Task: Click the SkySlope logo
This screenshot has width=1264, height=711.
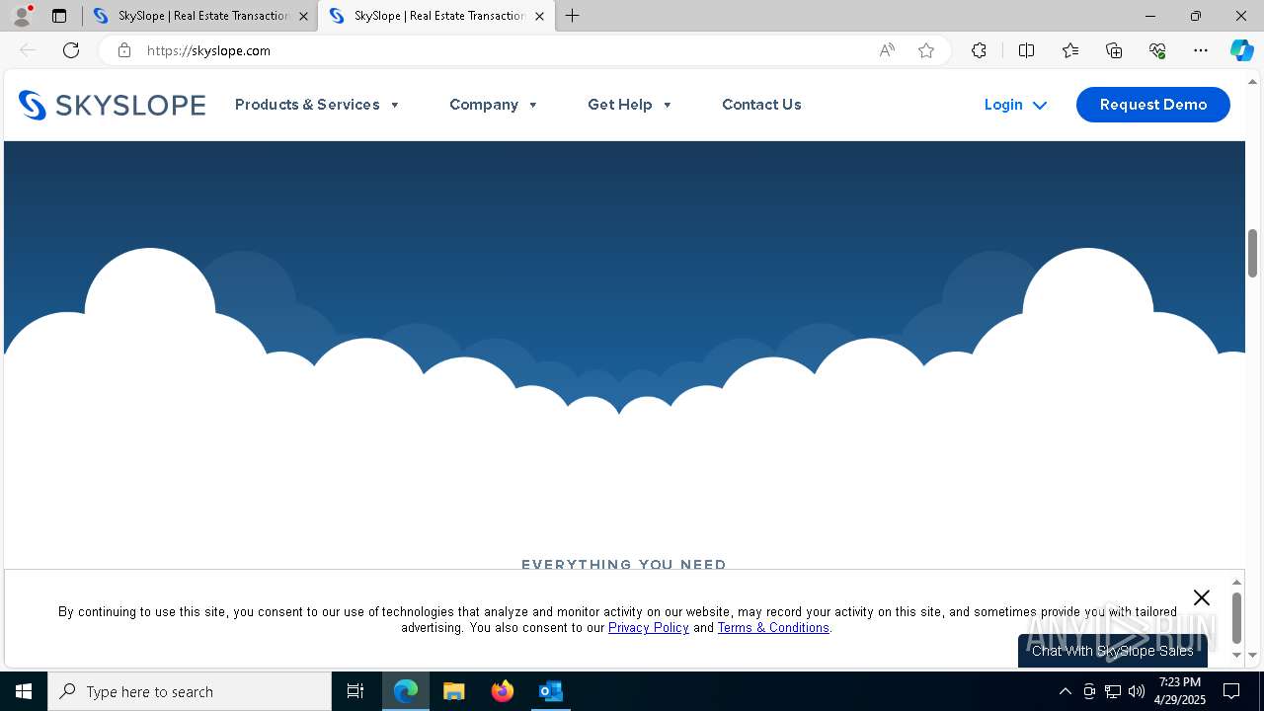Action: [112, 105]
